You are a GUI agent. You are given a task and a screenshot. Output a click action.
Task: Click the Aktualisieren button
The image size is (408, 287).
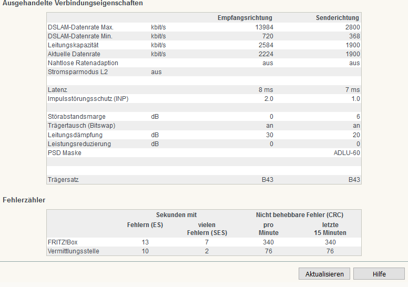pyautogui.click(x=324, y=274)
